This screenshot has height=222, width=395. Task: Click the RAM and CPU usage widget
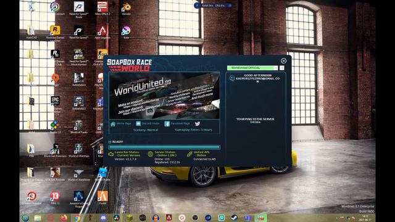213,6
